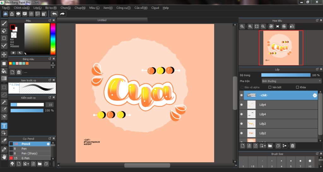Click the Redo arrow in toolbar
The height and width of the screenshot is (172, 323).
pos(62,14)
